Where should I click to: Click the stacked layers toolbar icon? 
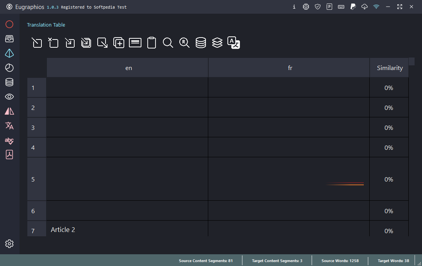tap(217, 43)
